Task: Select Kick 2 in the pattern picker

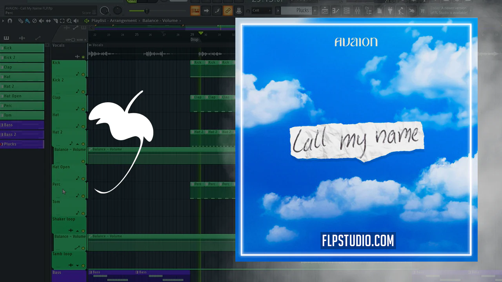Action: point(22,58)
